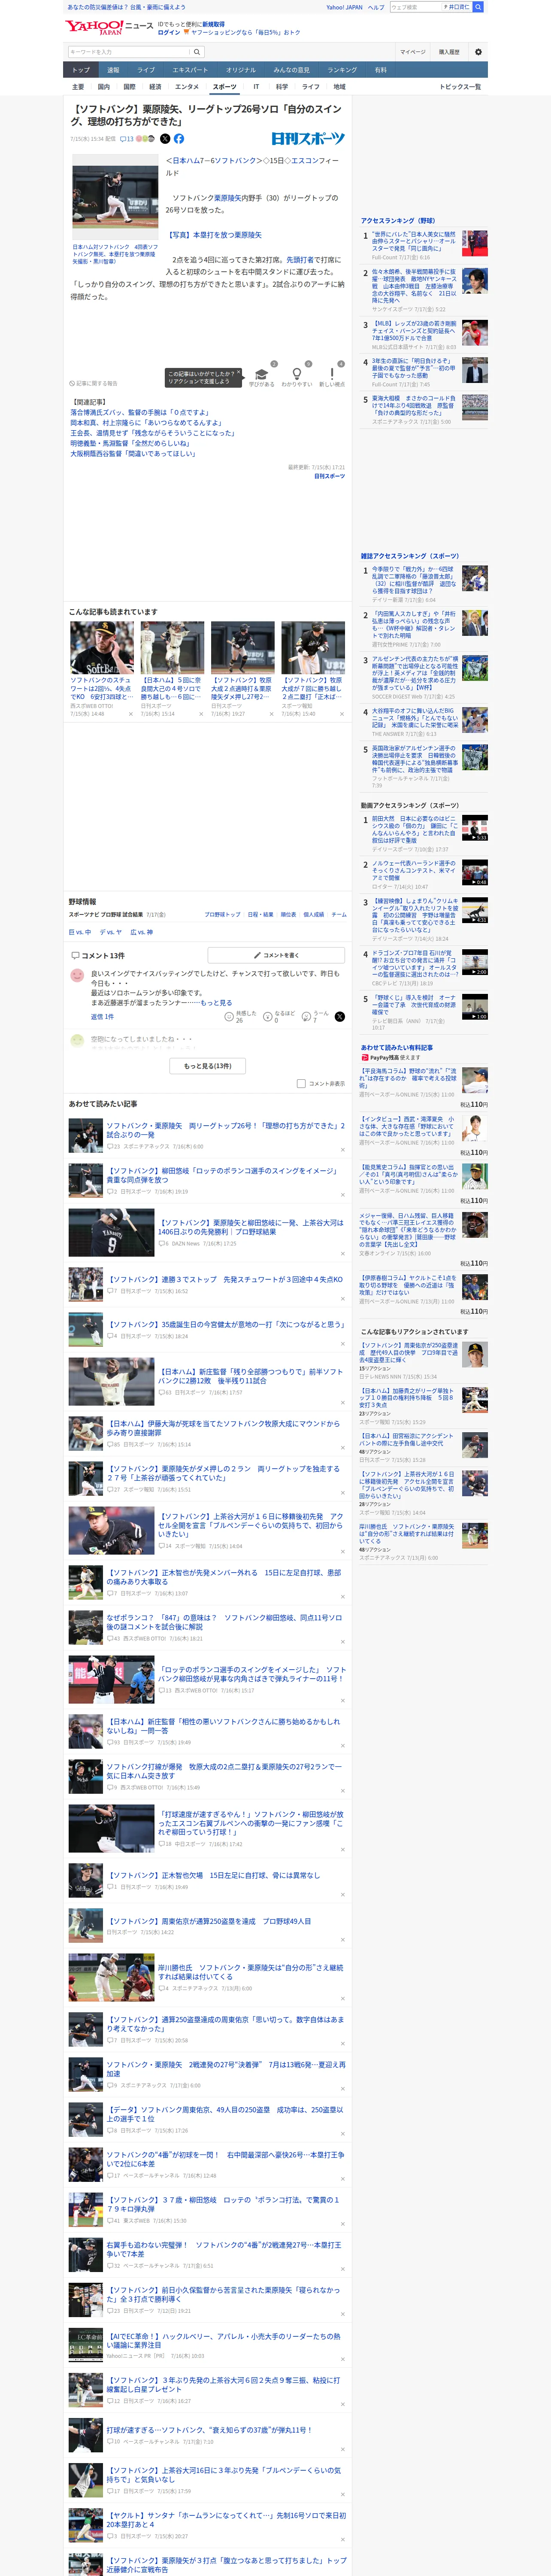
Task: Open 日 vs. 中 game result link
Action: click(x=80, y=932)
